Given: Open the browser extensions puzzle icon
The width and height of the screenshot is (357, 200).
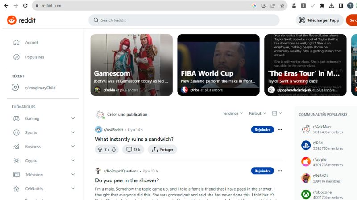Looking at the screenshot, I should pyautogui.click(x=322, y=6).
